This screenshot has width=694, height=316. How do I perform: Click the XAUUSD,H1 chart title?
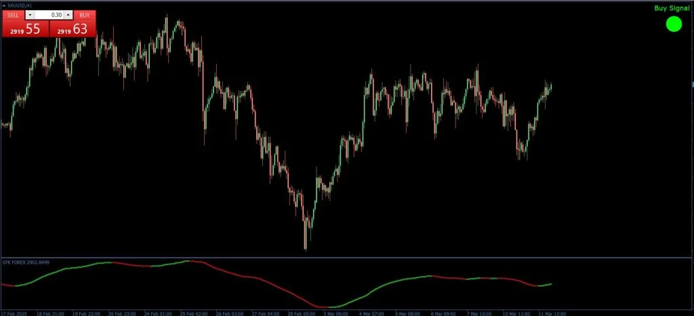pyautogui.click(x=20, y=5)
